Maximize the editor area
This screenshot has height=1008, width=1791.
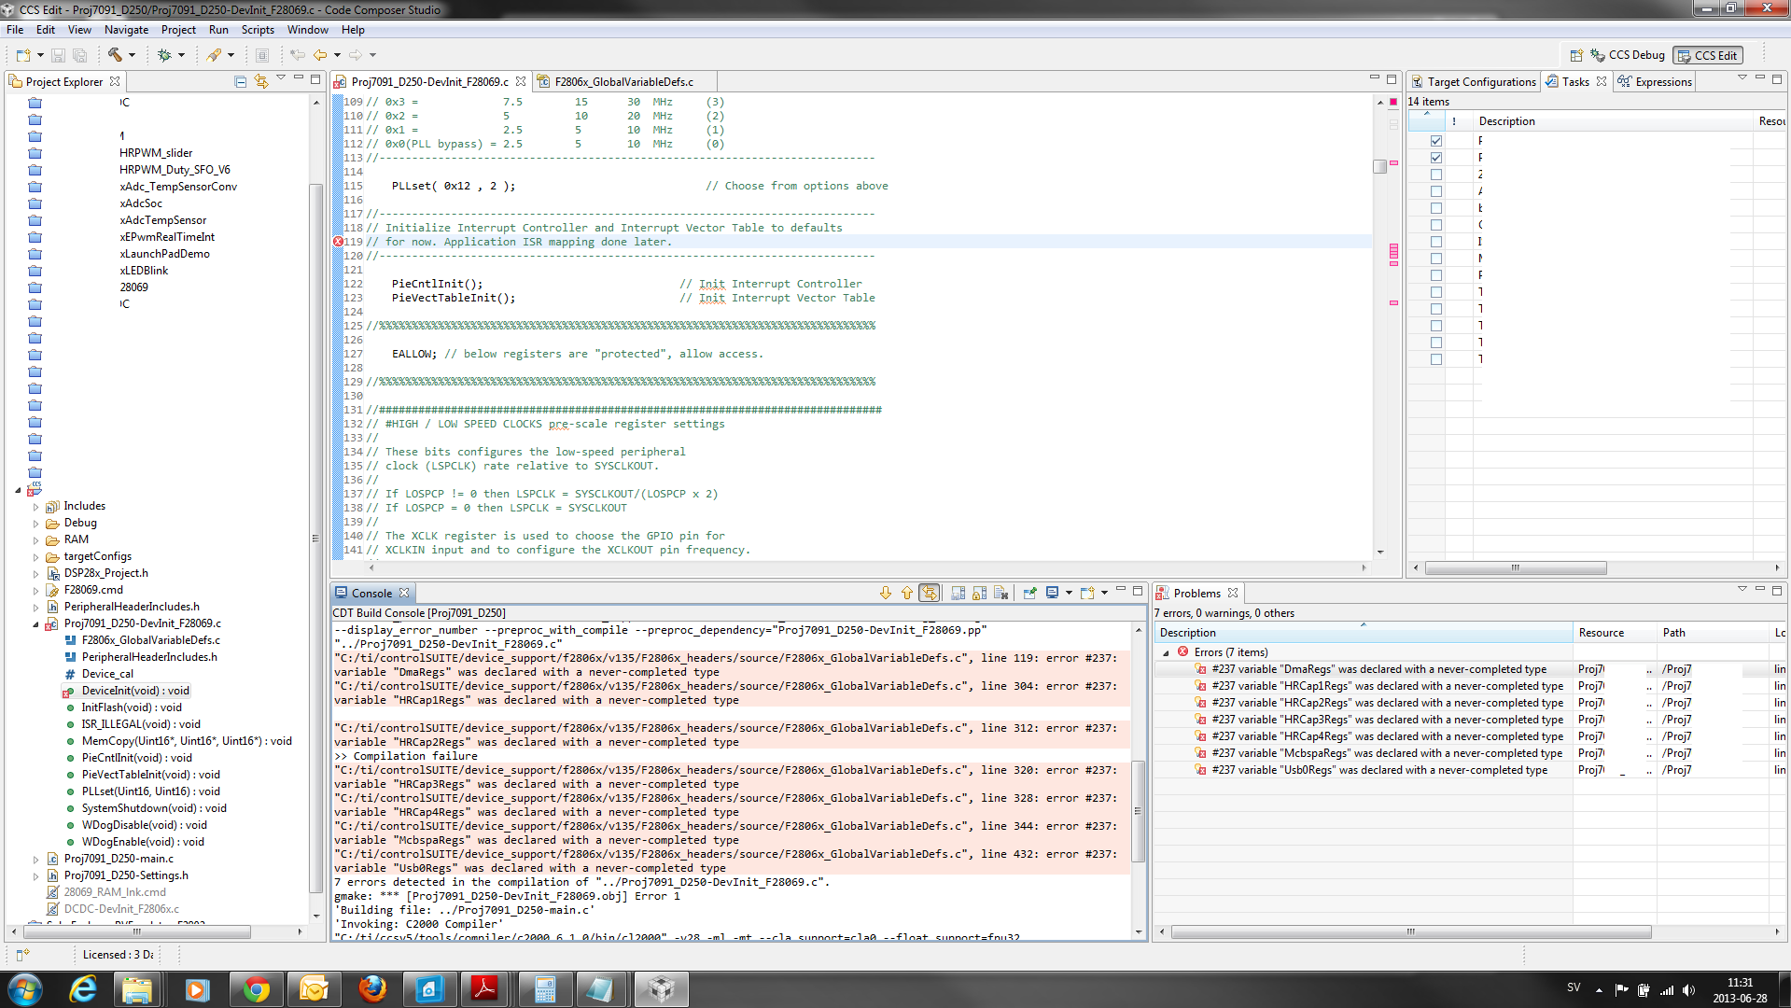[1392, 79]
